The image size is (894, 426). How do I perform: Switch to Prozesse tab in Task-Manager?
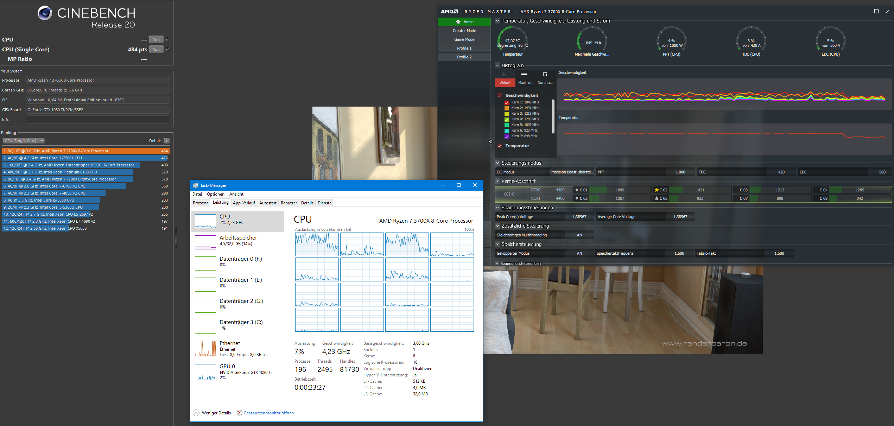click(x=201, y=203)
